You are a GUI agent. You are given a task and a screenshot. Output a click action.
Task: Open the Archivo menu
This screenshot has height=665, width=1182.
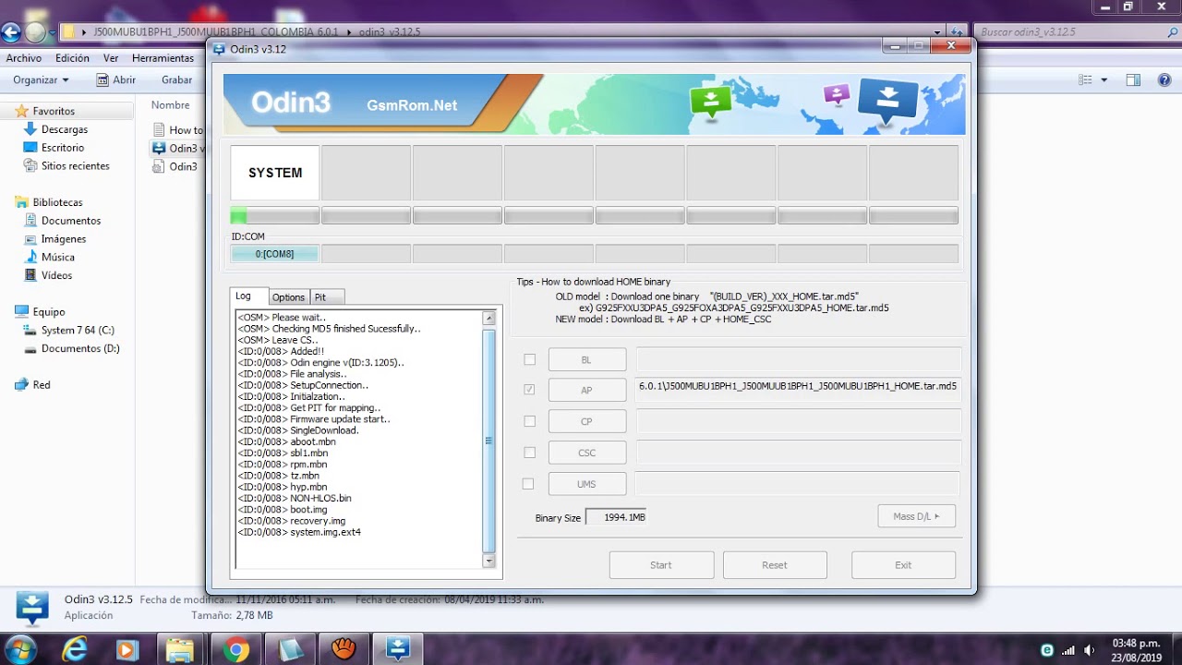click(x=24, y=58)
